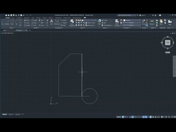Click Create block button
Viewport: 176px width, 132px height.
click(x=105, y=20)
